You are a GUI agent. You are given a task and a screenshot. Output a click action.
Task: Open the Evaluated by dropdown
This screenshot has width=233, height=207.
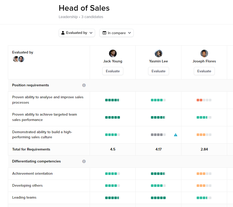pyautogui.click(x=77, y=33)
